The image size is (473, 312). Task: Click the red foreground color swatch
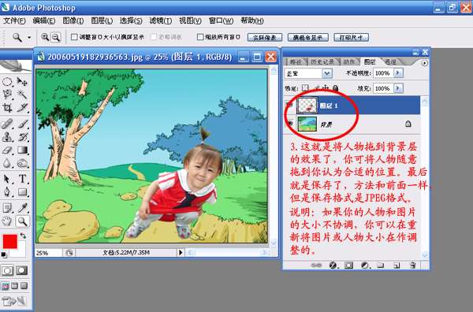tap(10, 242)
